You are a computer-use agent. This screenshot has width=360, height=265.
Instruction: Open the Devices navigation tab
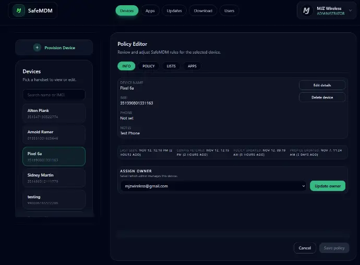pyautogui.click(x=127, y=10)
